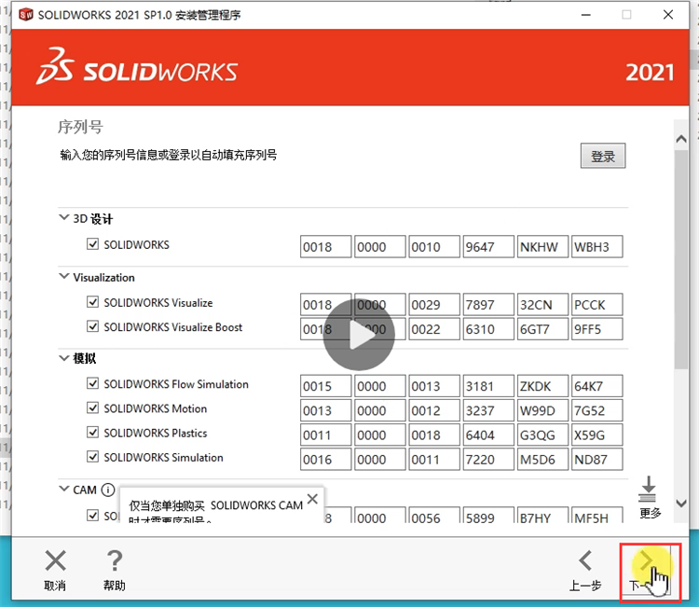This screenshot has width=699, height=607.
Task: Collapse the 3D 设计 section
Action: tap(64, 217)
